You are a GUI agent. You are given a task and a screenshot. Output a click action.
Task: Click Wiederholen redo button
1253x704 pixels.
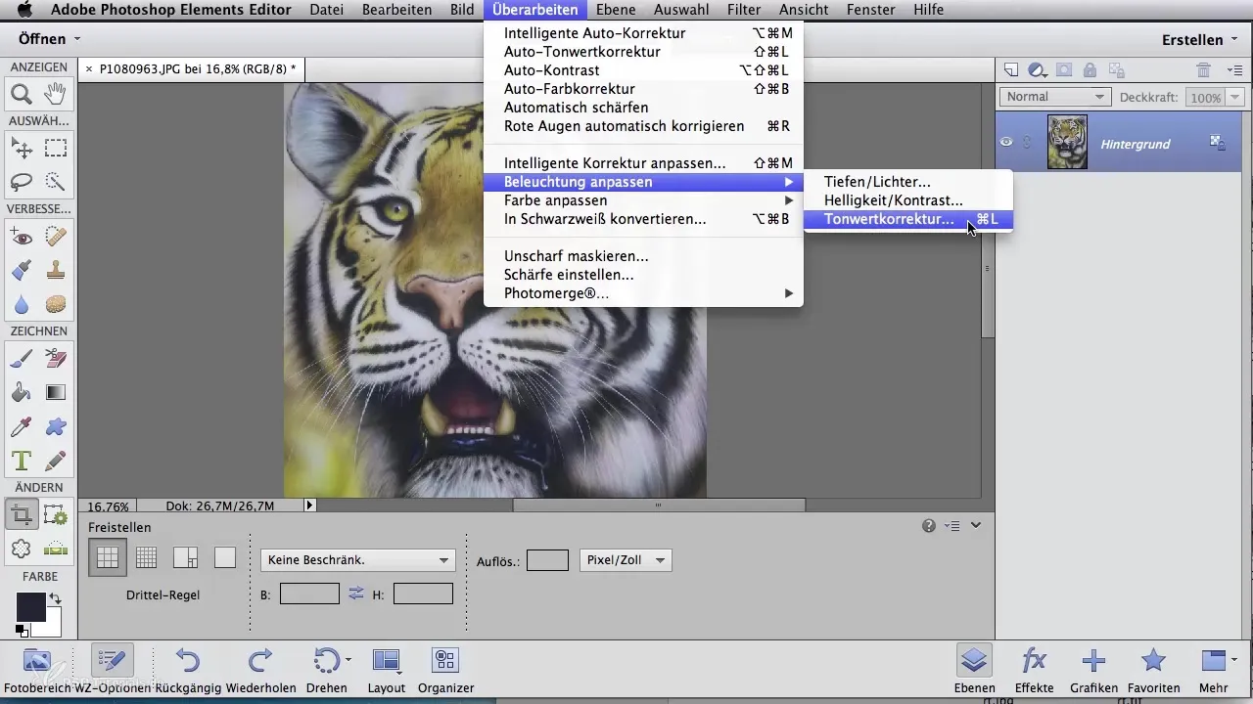[x=260, y=671]
